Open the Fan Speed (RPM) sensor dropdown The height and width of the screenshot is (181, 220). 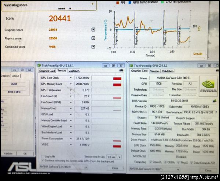tap(71, 102)
